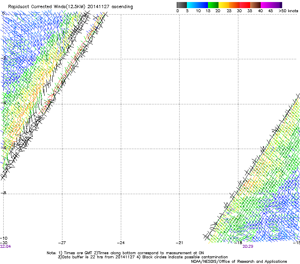Click the date '20141127 ascending' in title
Screen dimensions: 300x264
pyautogui.click(x=110, y=6)
